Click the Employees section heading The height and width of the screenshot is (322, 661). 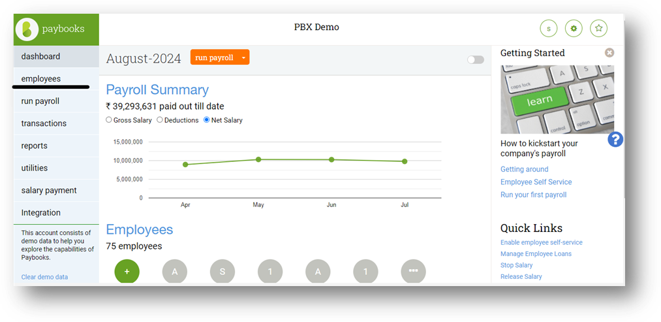tap(140, 229)
